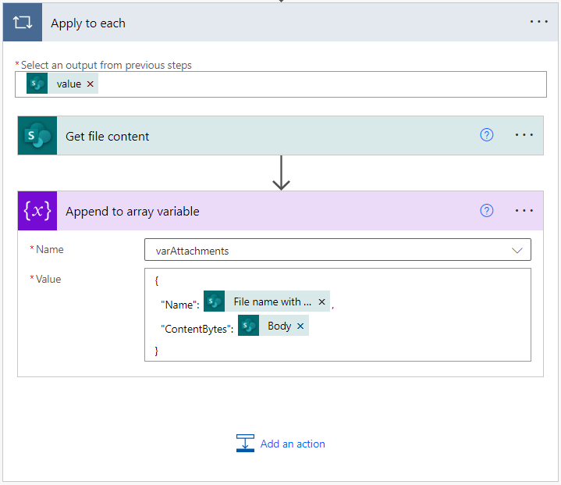Click the value dynamic content token
The image size is (561, 485).
68,84
